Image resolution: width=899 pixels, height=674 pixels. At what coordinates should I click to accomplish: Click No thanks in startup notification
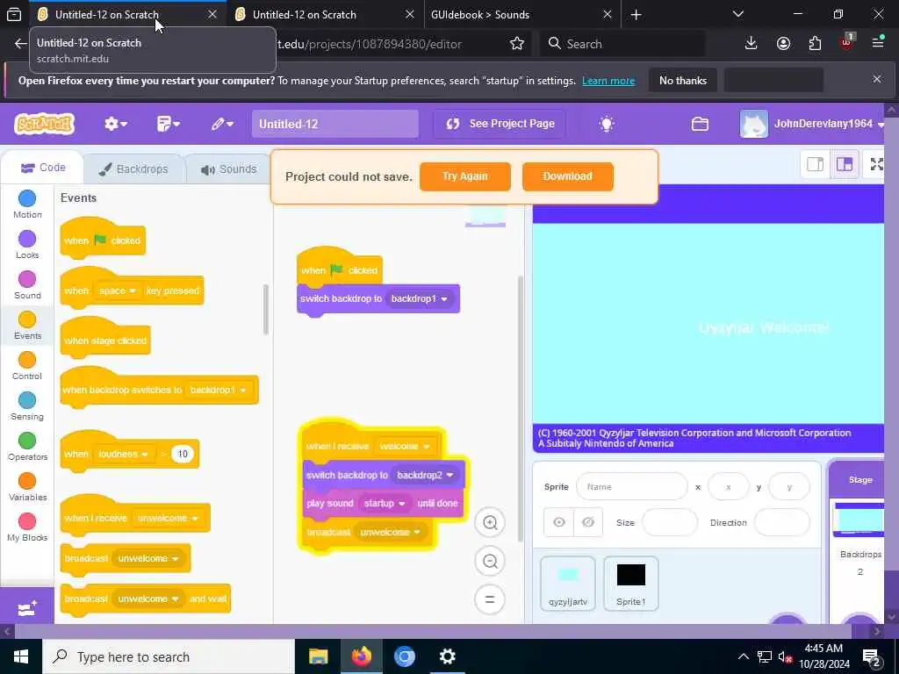pos(683,81)
